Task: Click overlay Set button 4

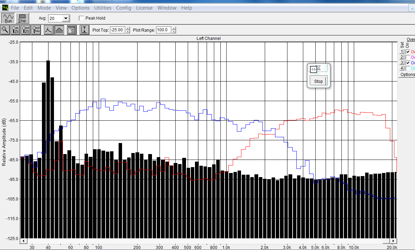Action: pos(402,68)
